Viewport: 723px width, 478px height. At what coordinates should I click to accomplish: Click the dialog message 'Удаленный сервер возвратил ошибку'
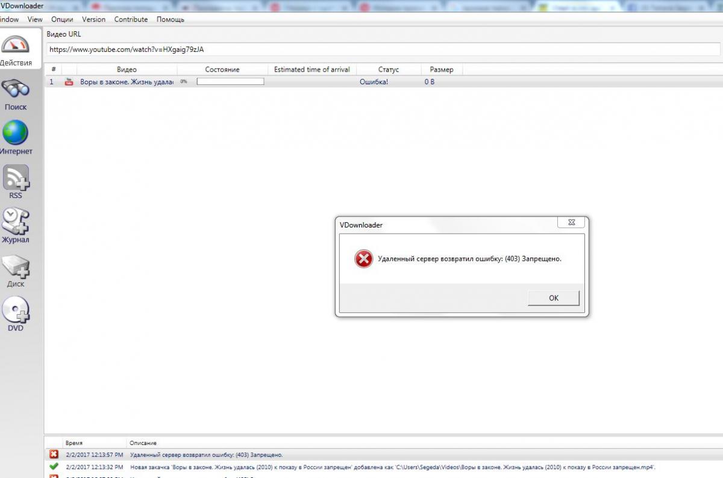point(469,259)
